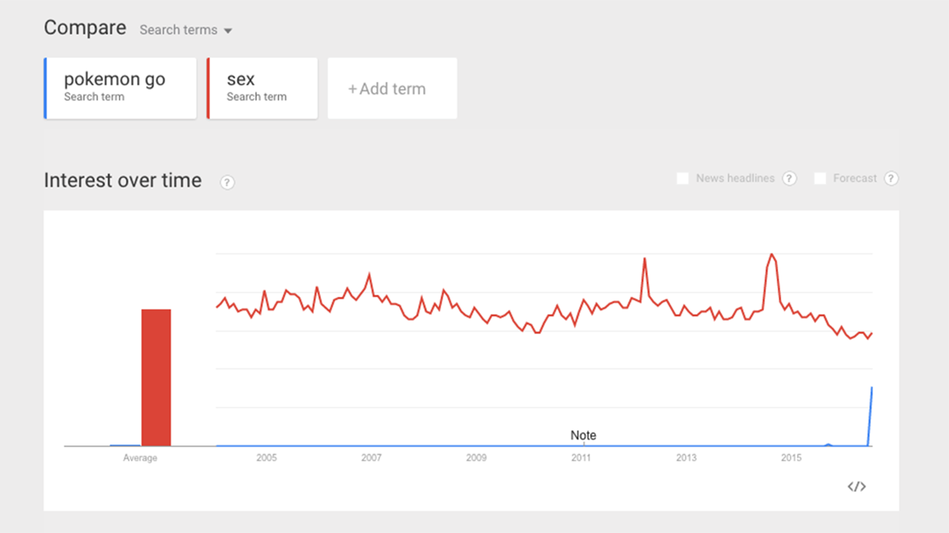Click help icon next to News headlines
This screenshot has width=949, height=533.
[x=789, y=178]
